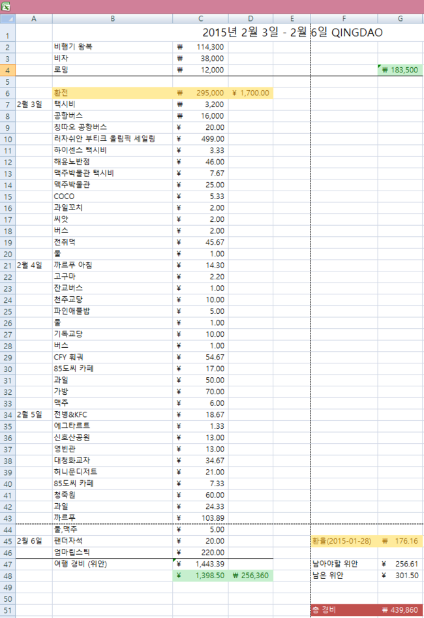This screenshot has width=424, height=618.
Task: Select column G header
Action: point(401,18)
